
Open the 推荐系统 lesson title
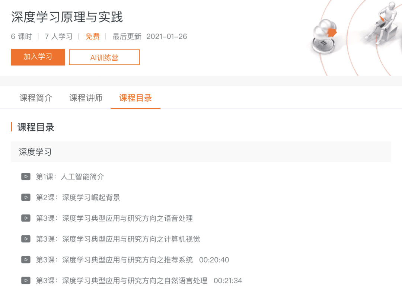(x=114, y=259)
